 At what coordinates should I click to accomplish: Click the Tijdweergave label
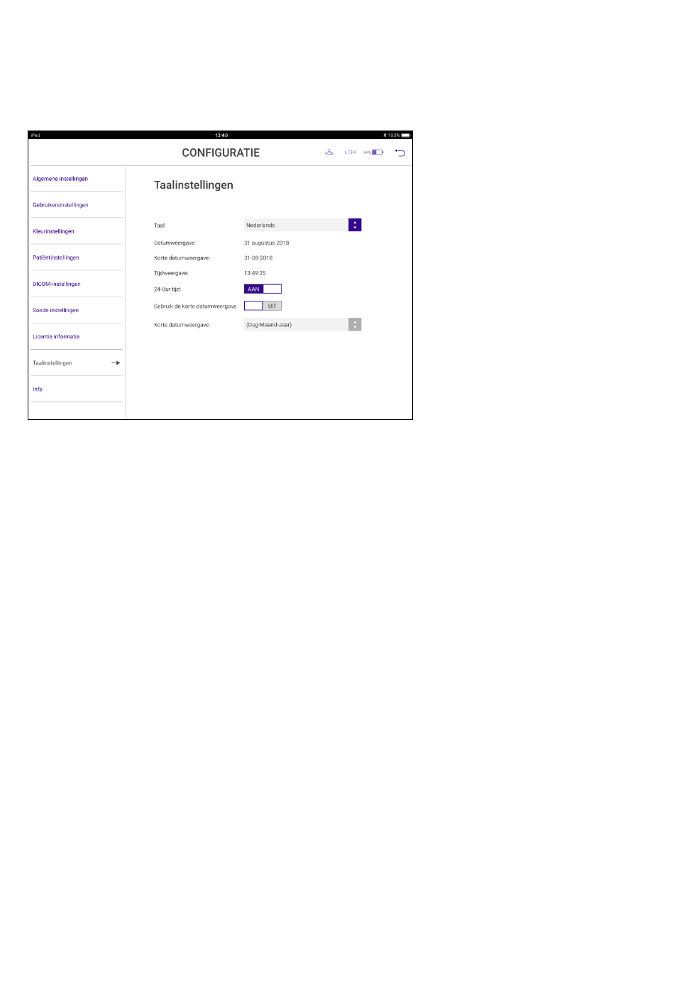point(171,273)
